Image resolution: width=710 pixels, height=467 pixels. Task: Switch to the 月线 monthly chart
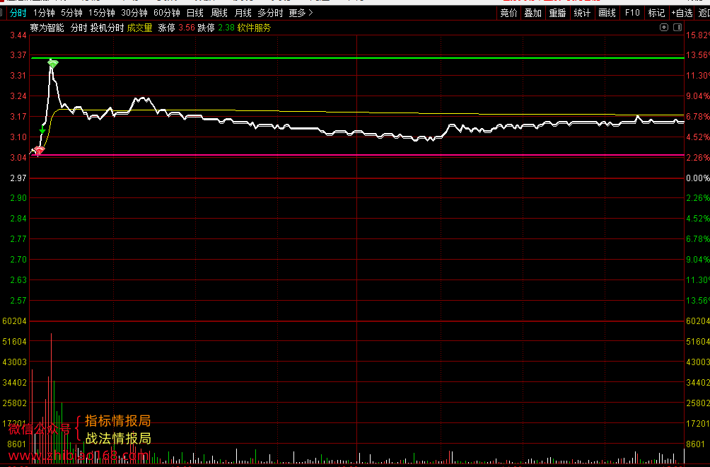(243, 13)
